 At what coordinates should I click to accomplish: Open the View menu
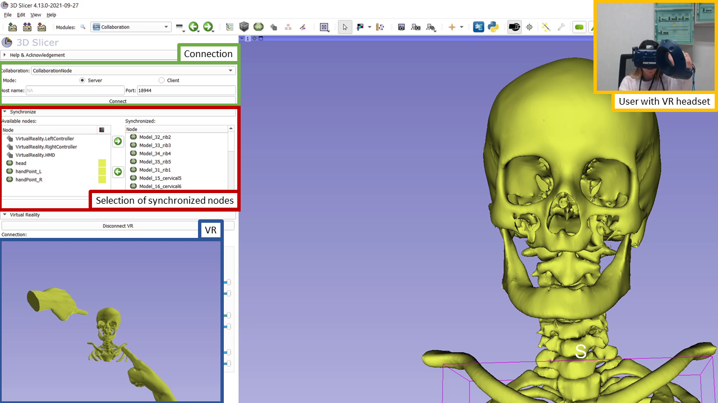click(36, 15)
